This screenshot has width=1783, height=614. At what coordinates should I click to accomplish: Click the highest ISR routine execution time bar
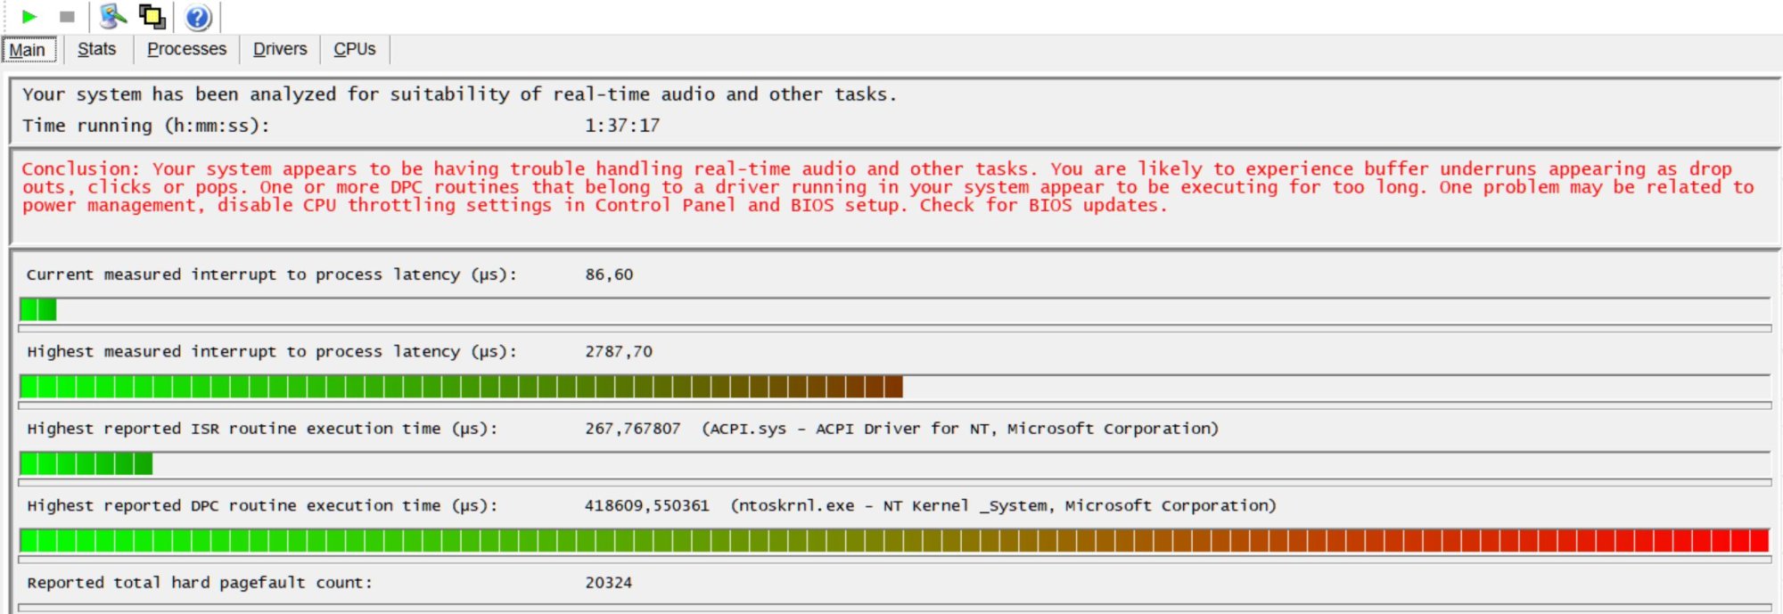click(x=894, y=463)
